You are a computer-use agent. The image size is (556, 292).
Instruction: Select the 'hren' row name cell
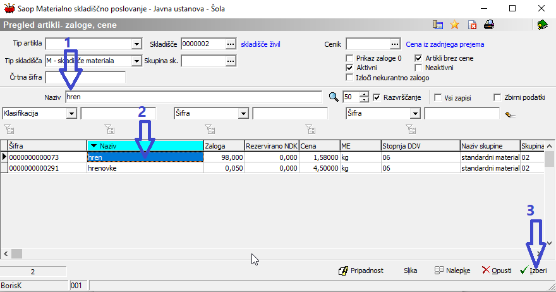[145, 157]
